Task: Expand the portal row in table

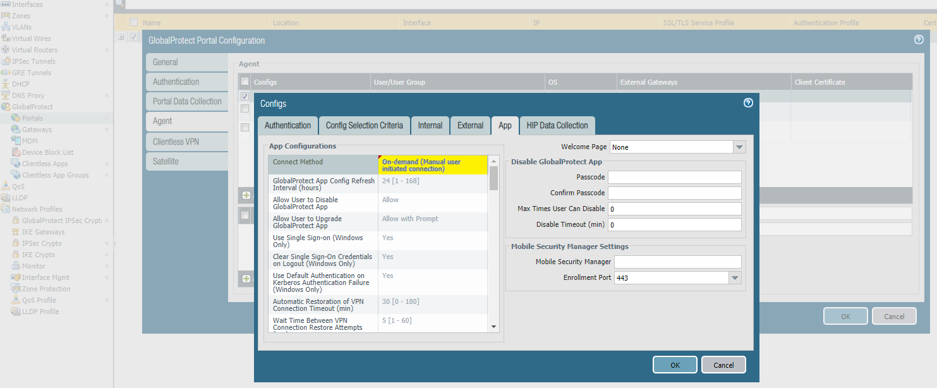Action: (x=121, y=37)
